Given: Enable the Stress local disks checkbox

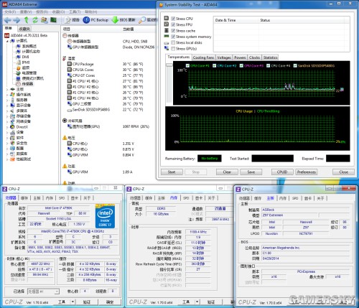Looking at the screenshot, I should coord(173,42).
